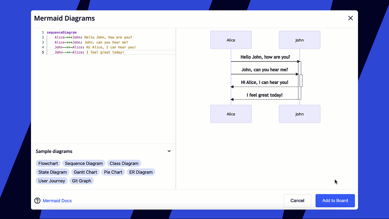Open the User Journey sample
This screenshot has height=219, width=389.
51,181
